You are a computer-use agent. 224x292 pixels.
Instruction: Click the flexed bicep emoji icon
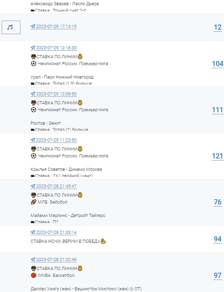103,241
